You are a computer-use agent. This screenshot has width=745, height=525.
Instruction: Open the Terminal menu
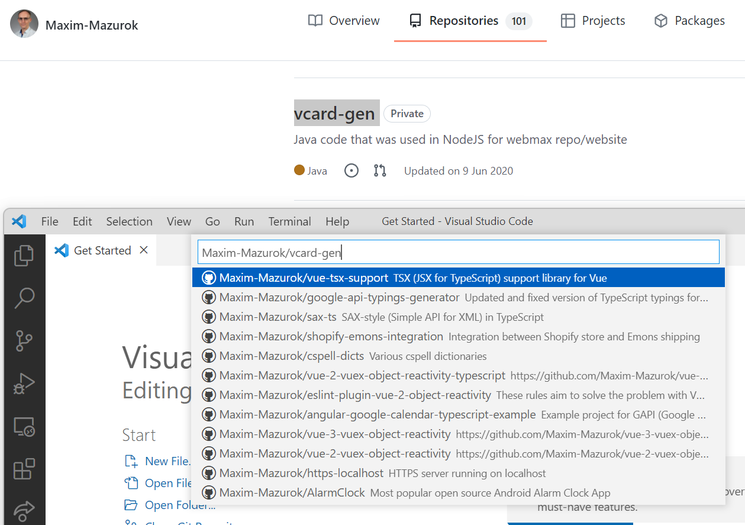click(289, 221)
